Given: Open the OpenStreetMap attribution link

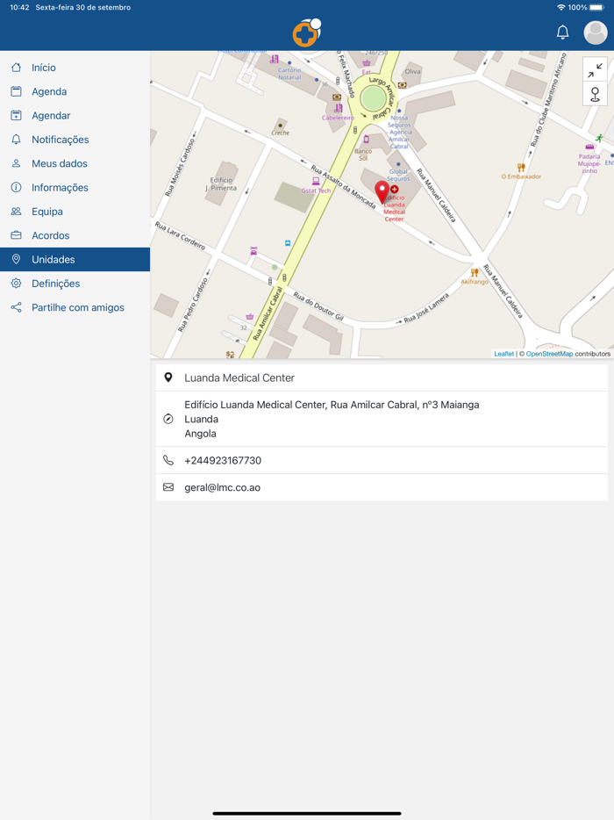Looking at the screenshot, I should click(x=549, y=354).
